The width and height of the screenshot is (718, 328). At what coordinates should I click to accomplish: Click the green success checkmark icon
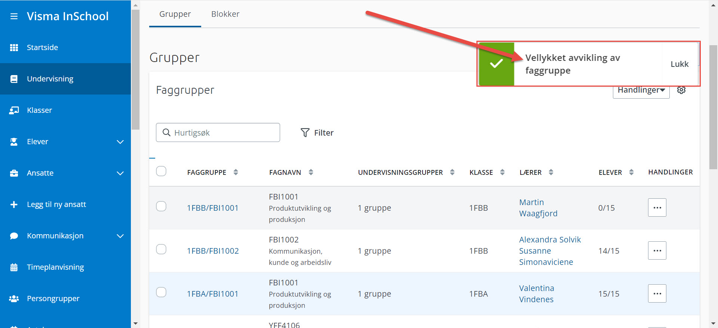coord(496,64)
